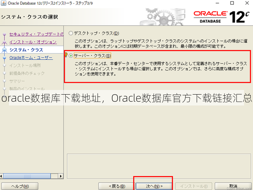Click the 前提条件のチェック step text
Image resolution: width=253 pixels, height=190 pixels.
(x=27, y=73)
